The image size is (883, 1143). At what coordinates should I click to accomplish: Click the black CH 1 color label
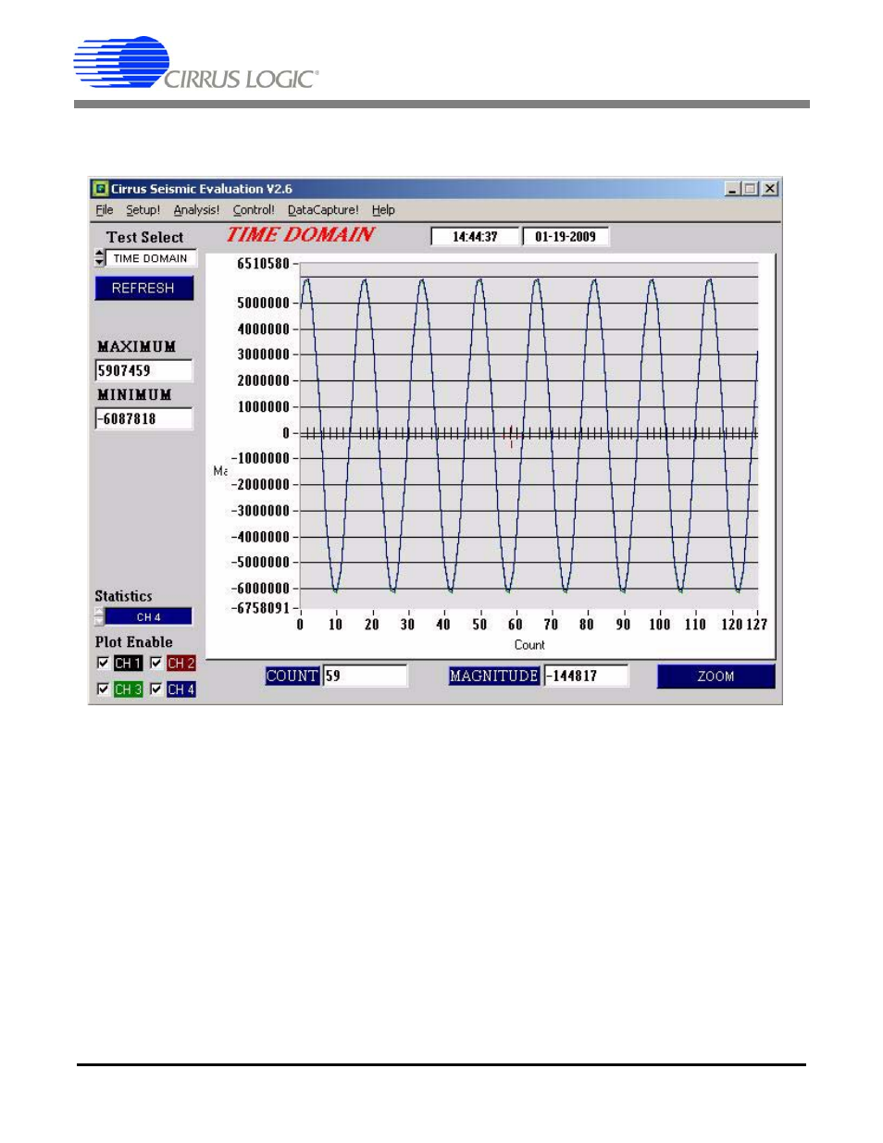[x=128, y=664]
